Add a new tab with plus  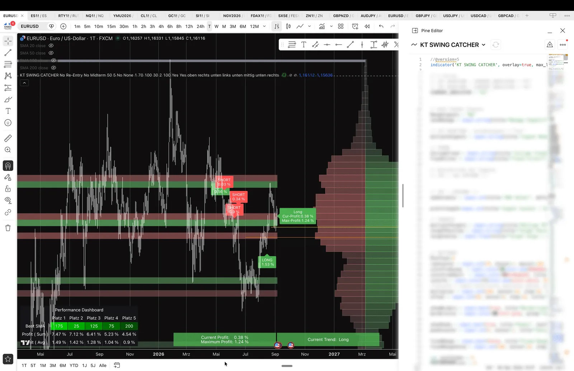coord(527,15)
